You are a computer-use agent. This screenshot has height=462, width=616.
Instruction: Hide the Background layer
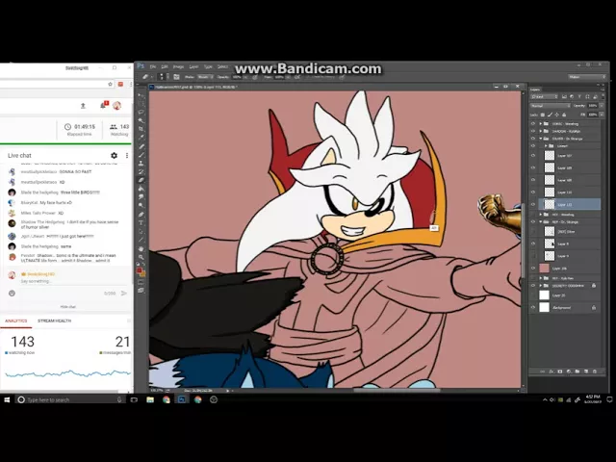(533, 308)
